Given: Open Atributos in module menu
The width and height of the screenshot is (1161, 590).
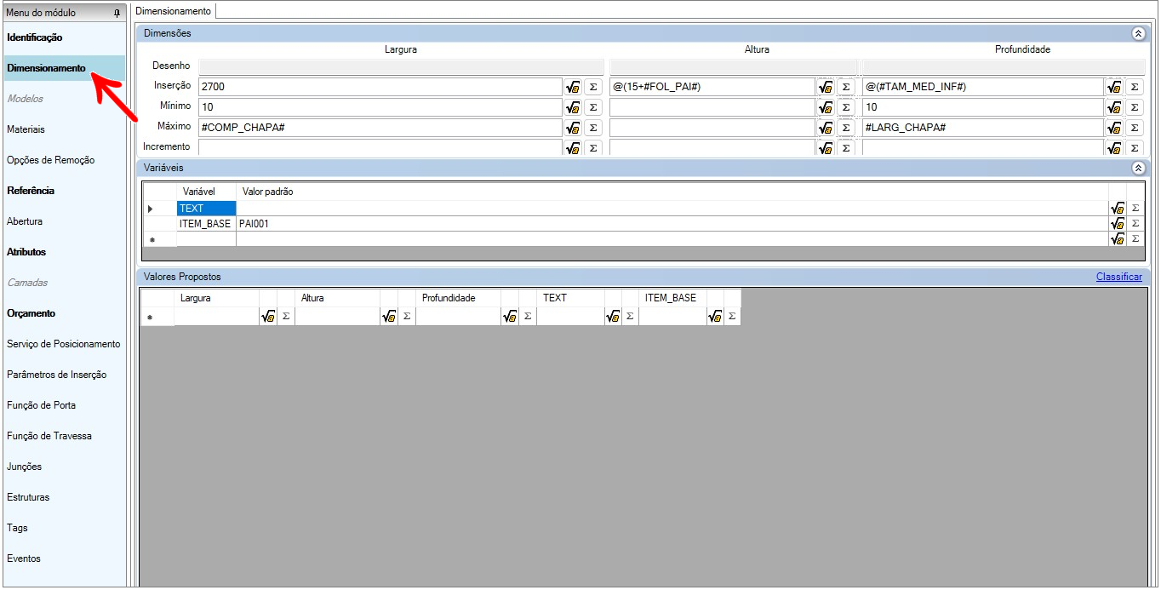Looking at the screenshot, I should [26, 252].
